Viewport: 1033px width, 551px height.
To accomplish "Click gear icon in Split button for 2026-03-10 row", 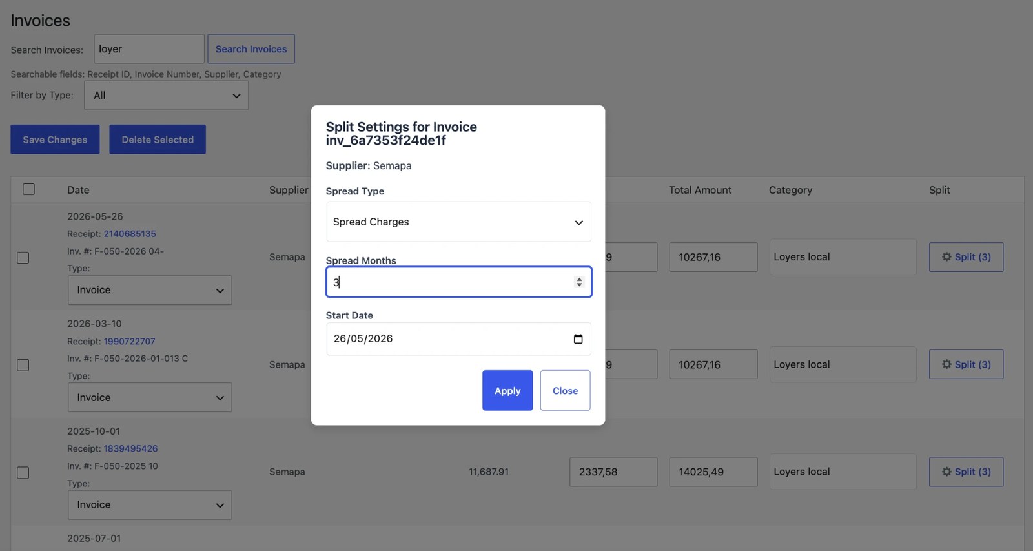I will click(946, 364).
